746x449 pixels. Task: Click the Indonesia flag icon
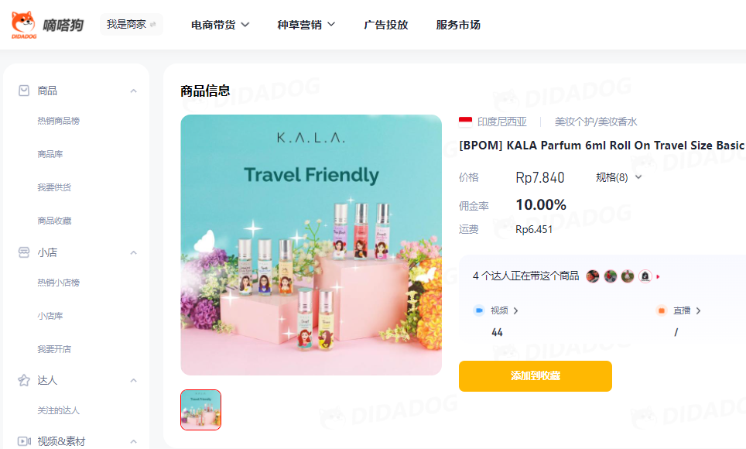point(465,122)
